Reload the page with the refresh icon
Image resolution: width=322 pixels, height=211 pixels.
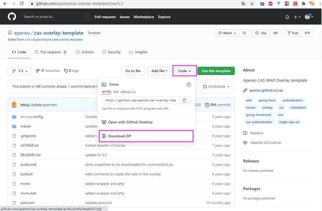[22, 4]
